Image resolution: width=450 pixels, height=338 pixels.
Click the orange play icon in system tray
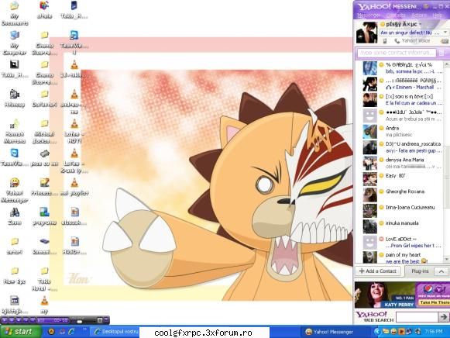(401, 332)
